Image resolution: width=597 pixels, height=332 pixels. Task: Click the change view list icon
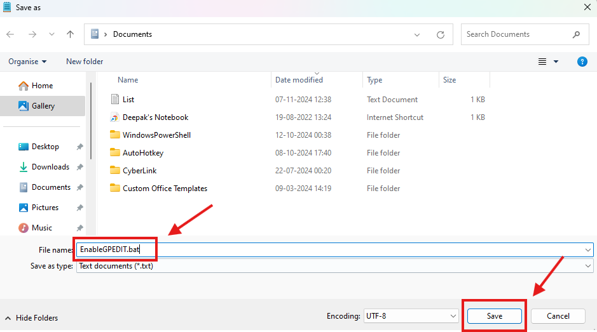pos(542,62)
